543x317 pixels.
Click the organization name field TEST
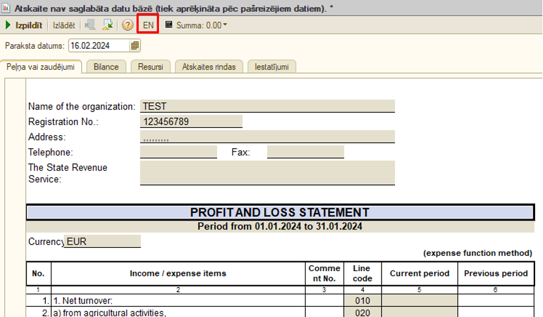(267, 106)
